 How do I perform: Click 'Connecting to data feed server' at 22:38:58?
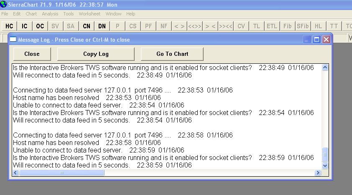pyautogui.click(x=123, y=135)
